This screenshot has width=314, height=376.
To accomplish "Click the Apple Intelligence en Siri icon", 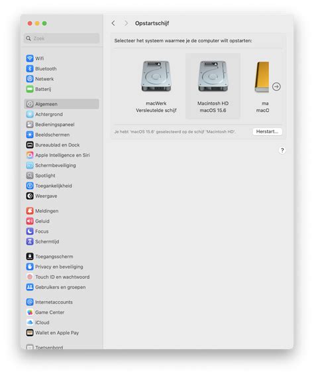I will pyautogui.click(x=30, y=155).
